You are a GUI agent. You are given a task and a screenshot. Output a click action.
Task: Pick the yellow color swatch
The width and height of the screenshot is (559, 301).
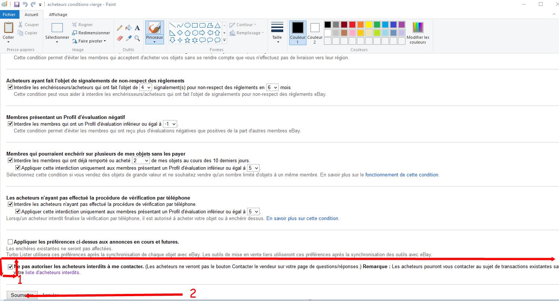pos(368,25)
